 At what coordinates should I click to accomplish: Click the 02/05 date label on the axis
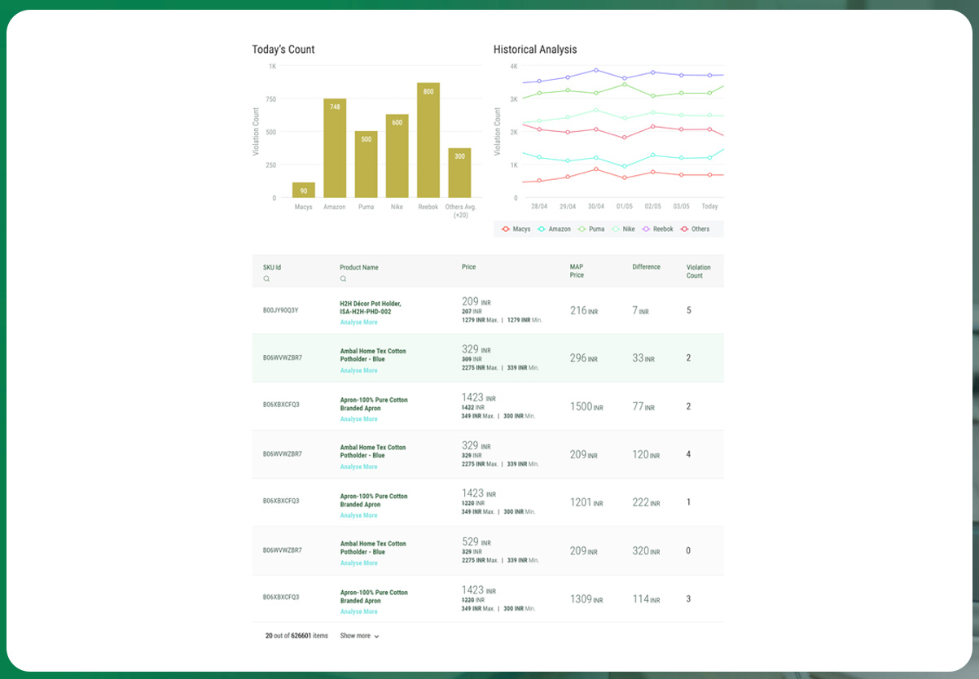click(x=652, y=207)
